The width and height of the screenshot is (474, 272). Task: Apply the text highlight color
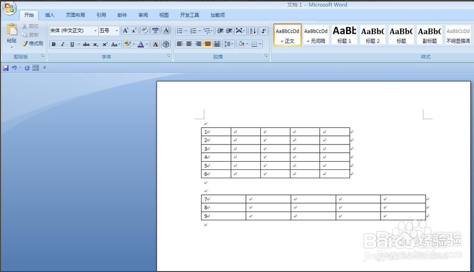128,44
